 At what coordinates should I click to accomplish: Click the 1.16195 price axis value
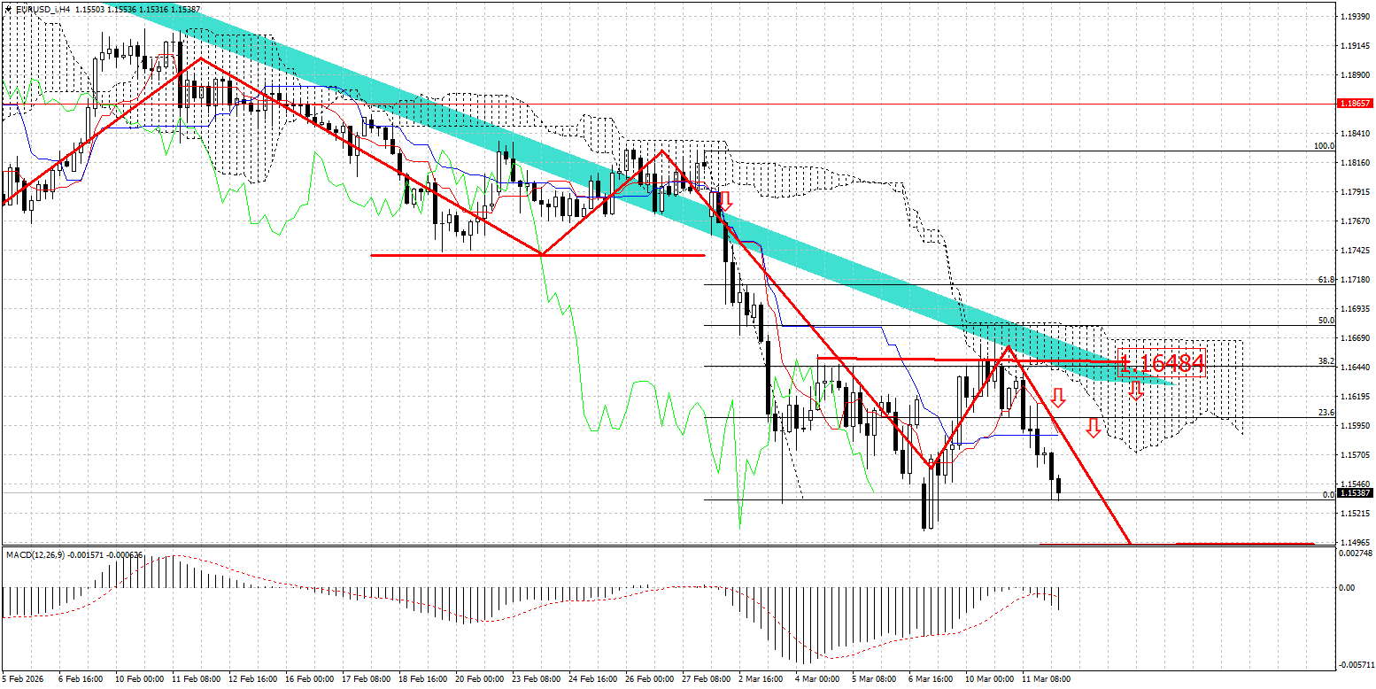(1355, 397)
